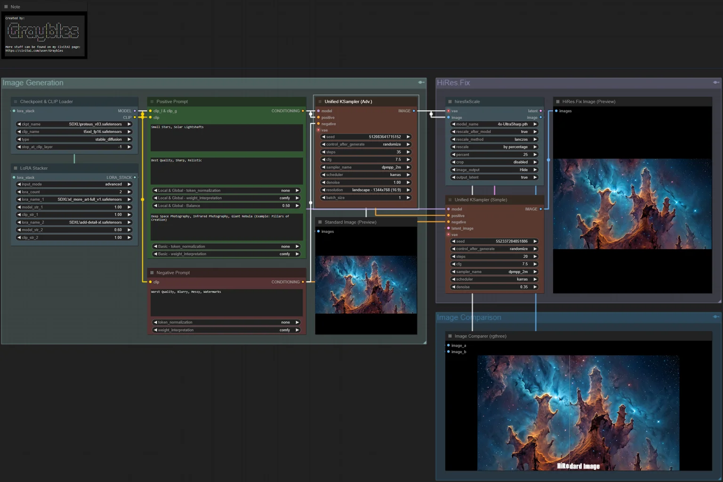Open control_after_generate dropdown in KSampler (Adv.)
This screenshot has width=723, height=482.
pos(366,144)
